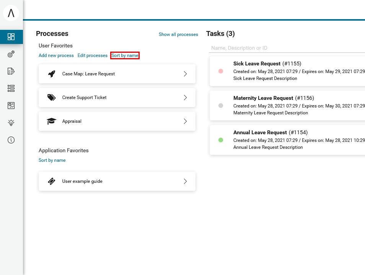Open the Processes gears sidebar icon
Image resolution: width=365 pixels, height=275 pixels.
point(11,54)
